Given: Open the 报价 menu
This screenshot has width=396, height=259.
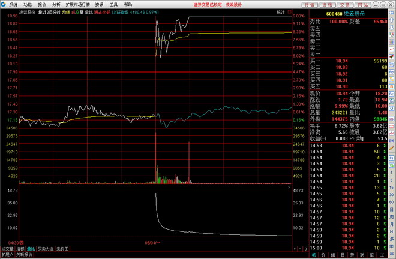Looking at the screenshot, I should tap(42, 5).
